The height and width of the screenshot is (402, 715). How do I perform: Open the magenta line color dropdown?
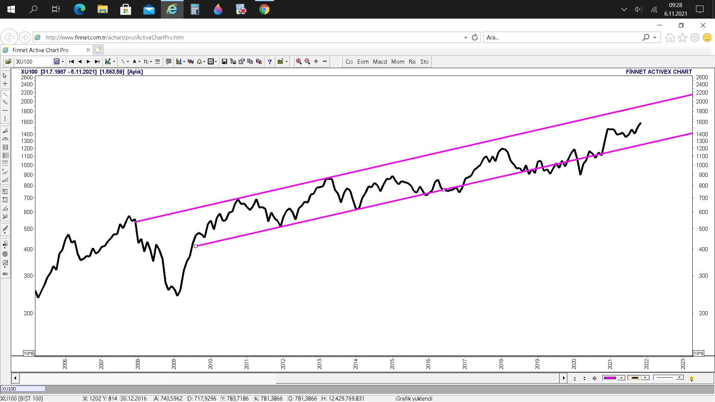click(x=621, y=378)
